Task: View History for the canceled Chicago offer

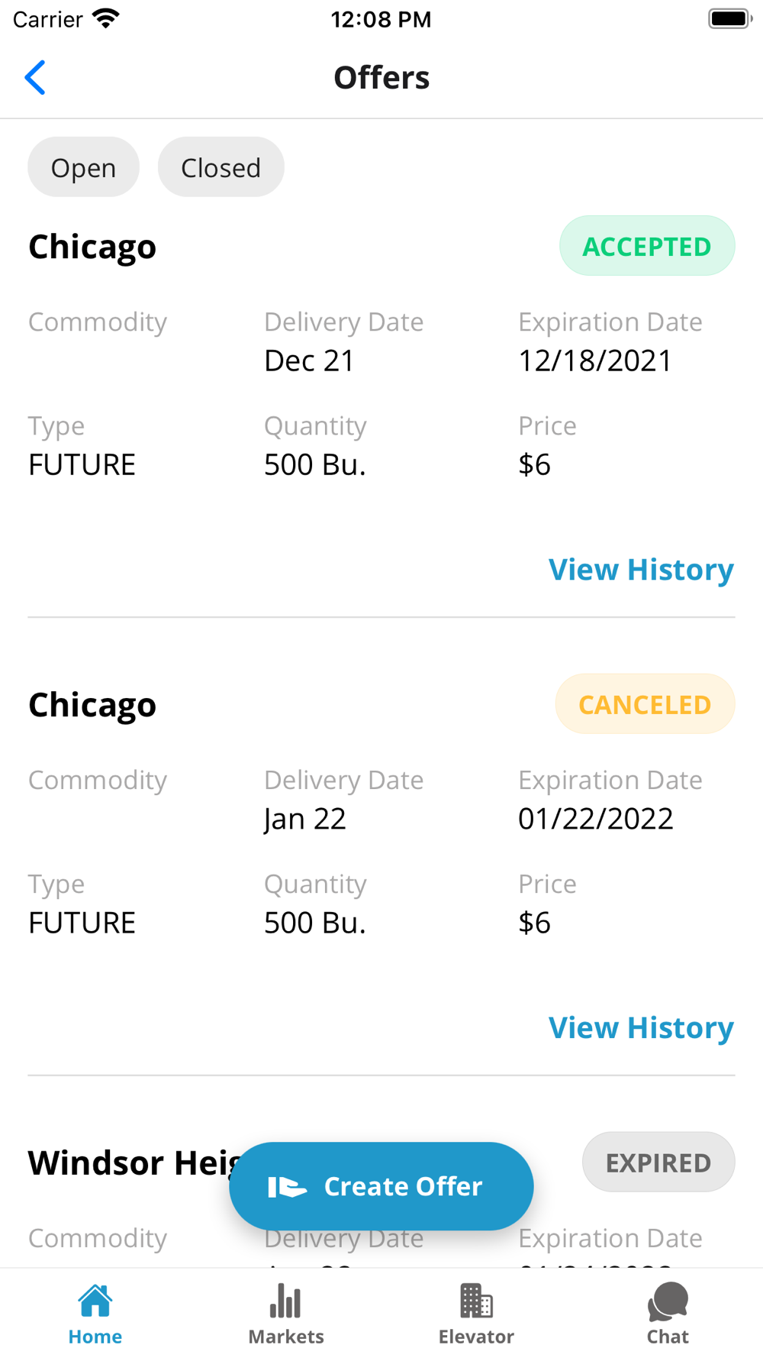Action: (x=641, y=1028)
